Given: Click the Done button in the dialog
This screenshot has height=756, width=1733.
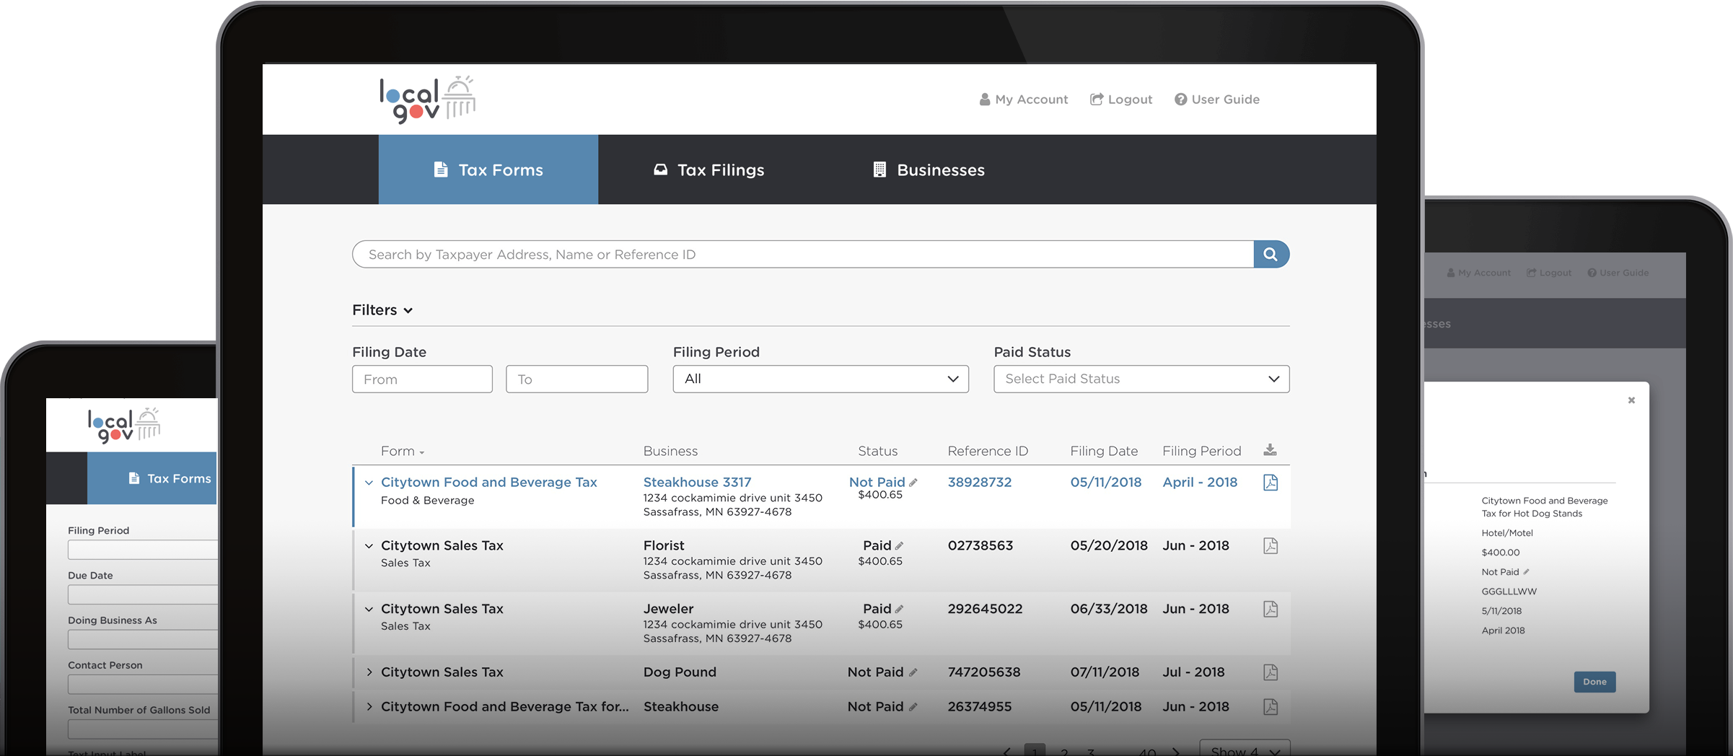Looking at the screenshot, I should coord(1594,682).
